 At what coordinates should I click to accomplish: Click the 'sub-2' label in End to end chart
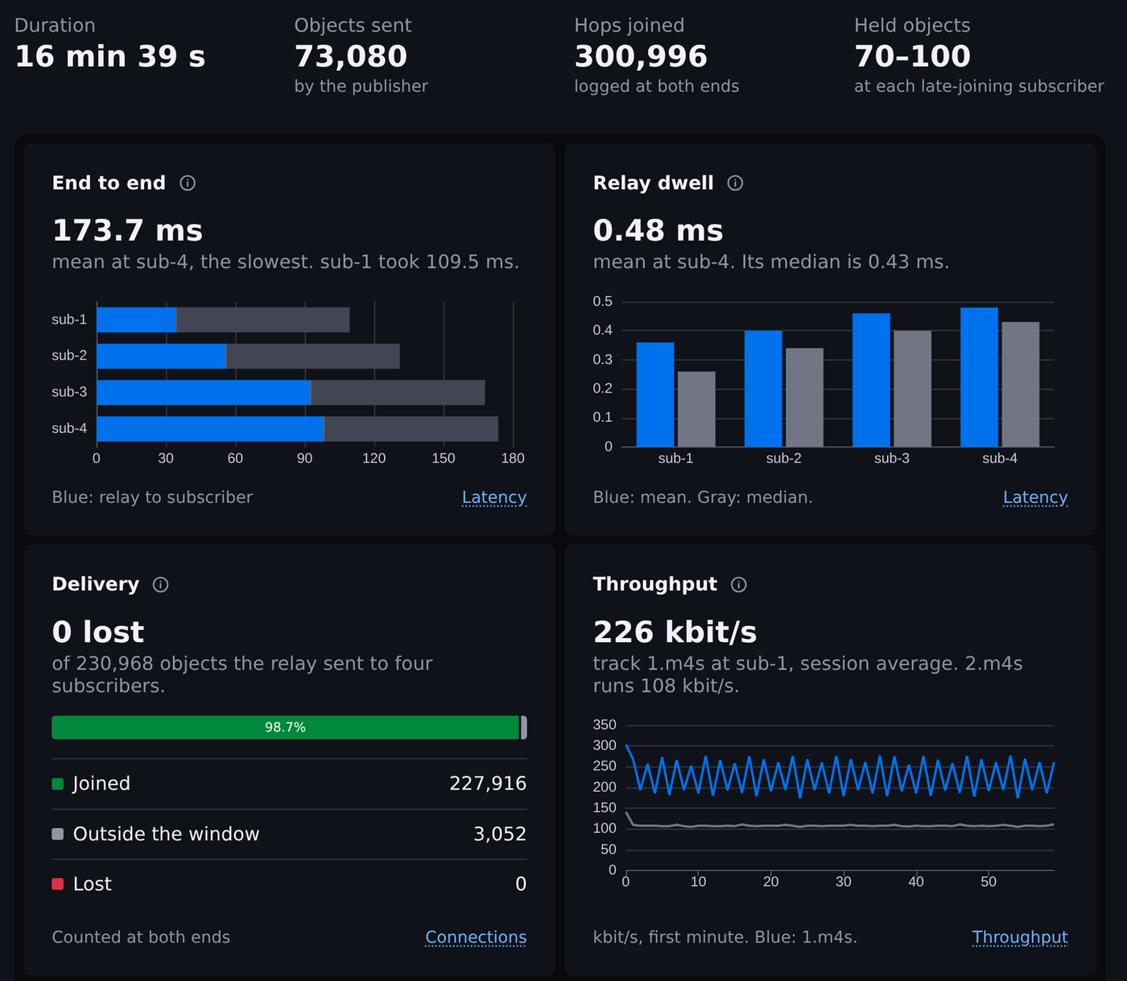pyautogui.click(x=69, y=356)
